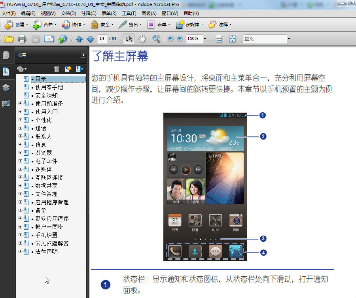Click the Collaborate (协作) toolbar icon
Image resolution: width=356 pixels, height=298 pixels.
(x=66, y=25)
